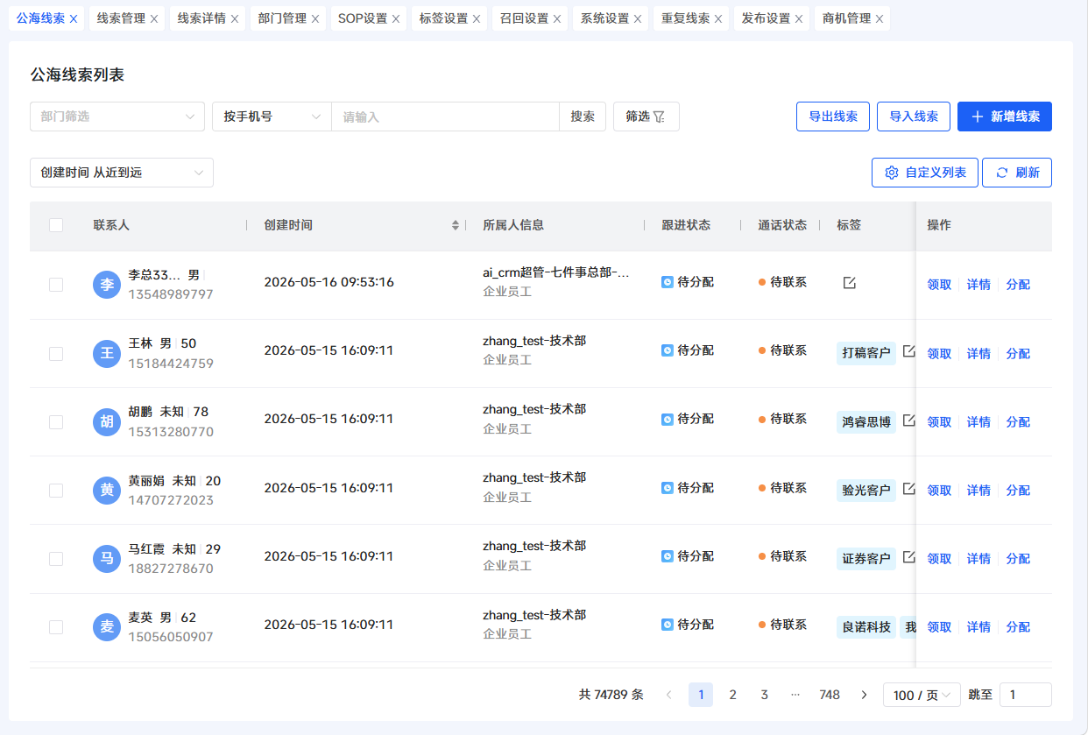Screen dimensions: 1088x735
Task: Click the 请输入 search input field
Action: pyautogui.click(x=445, y=117)
